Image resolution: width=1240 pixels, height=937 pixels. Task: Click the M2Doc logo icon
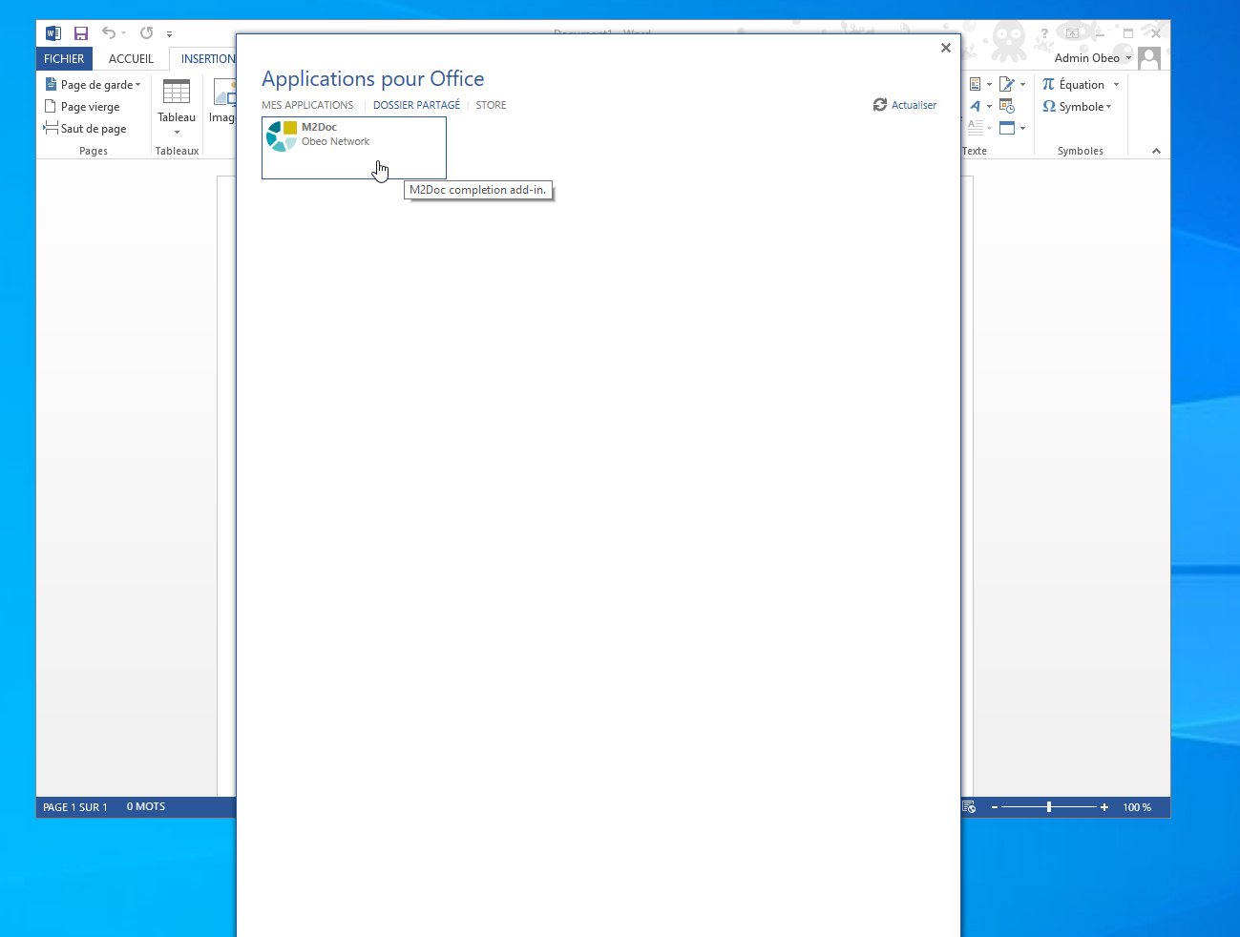282,136
